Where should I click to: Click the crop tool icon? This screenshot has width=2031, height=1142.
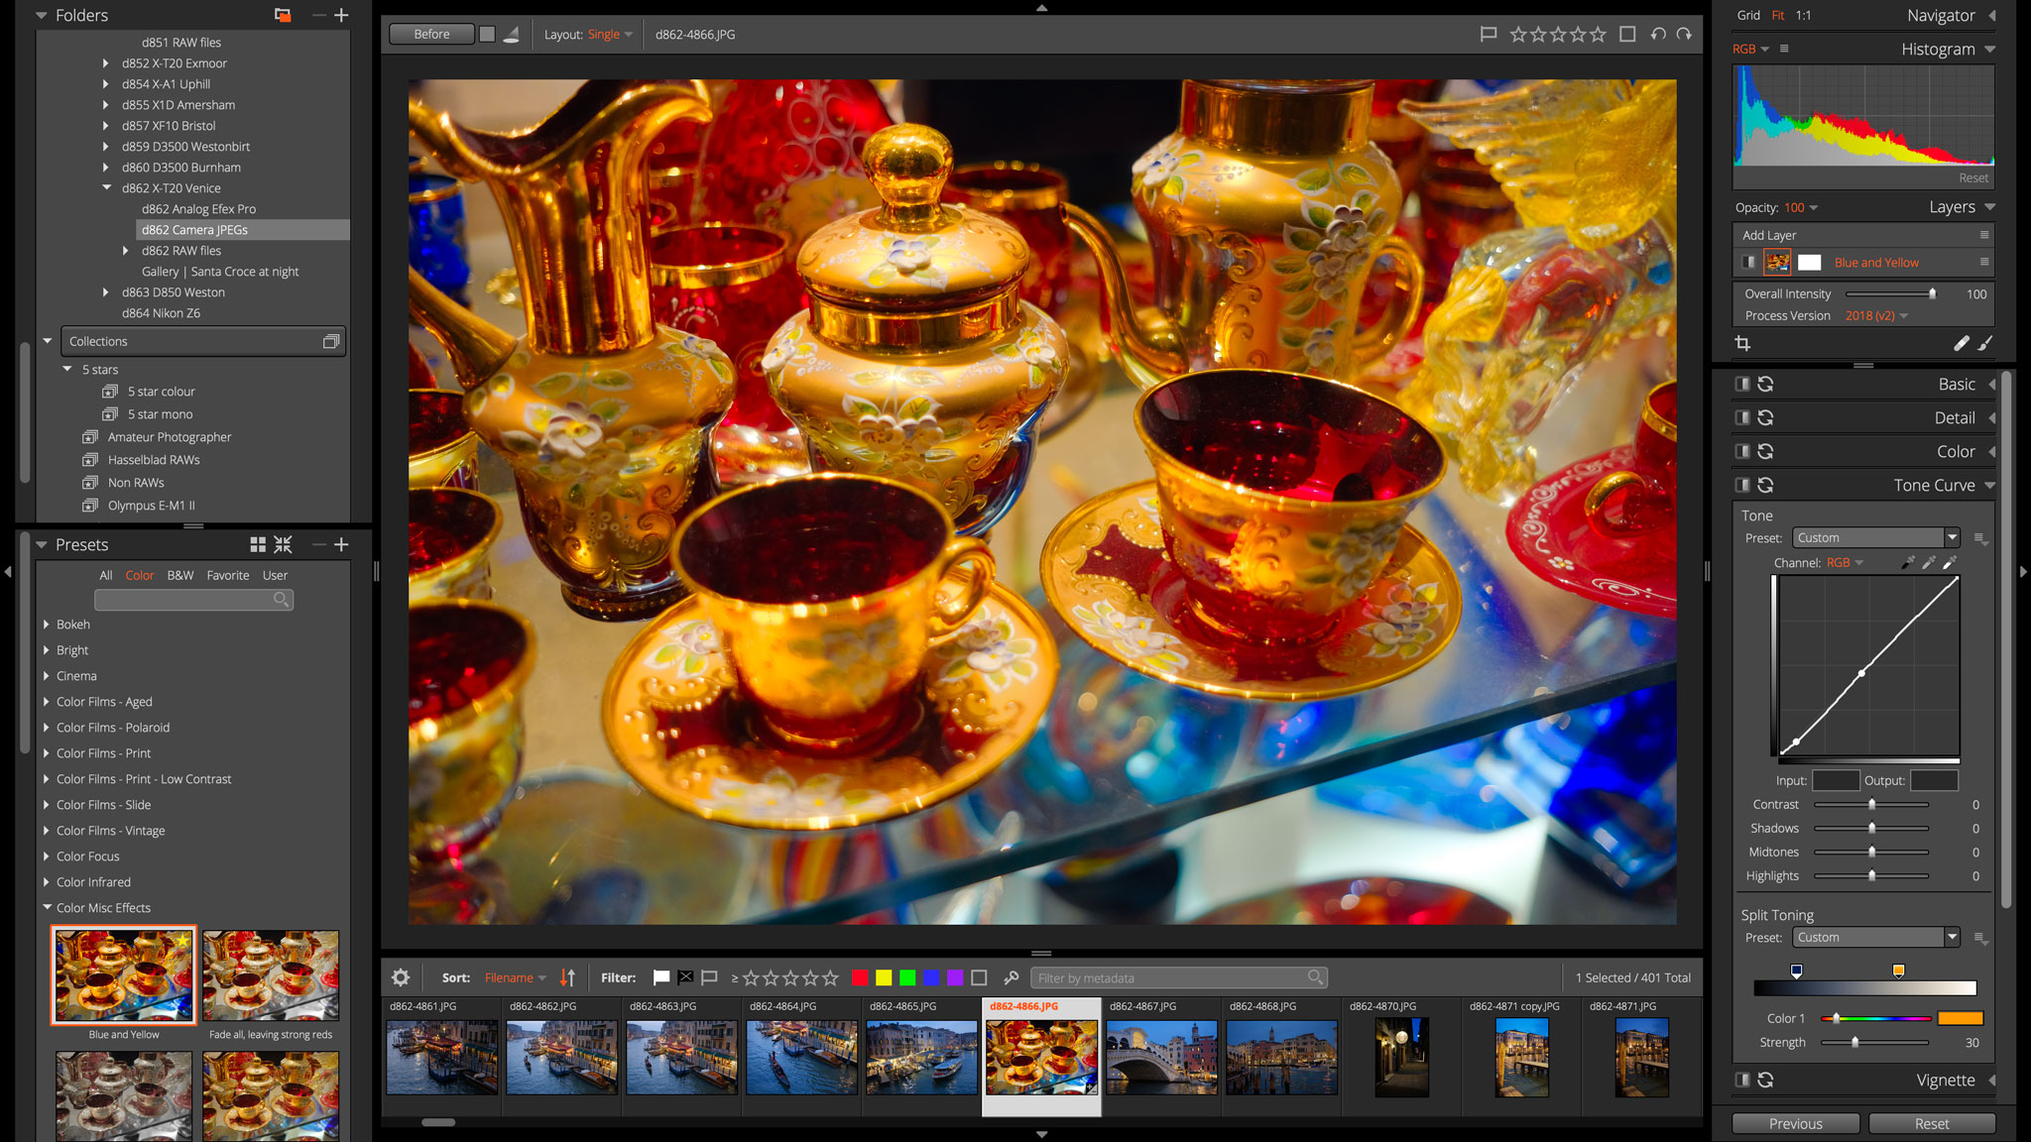1742,343
